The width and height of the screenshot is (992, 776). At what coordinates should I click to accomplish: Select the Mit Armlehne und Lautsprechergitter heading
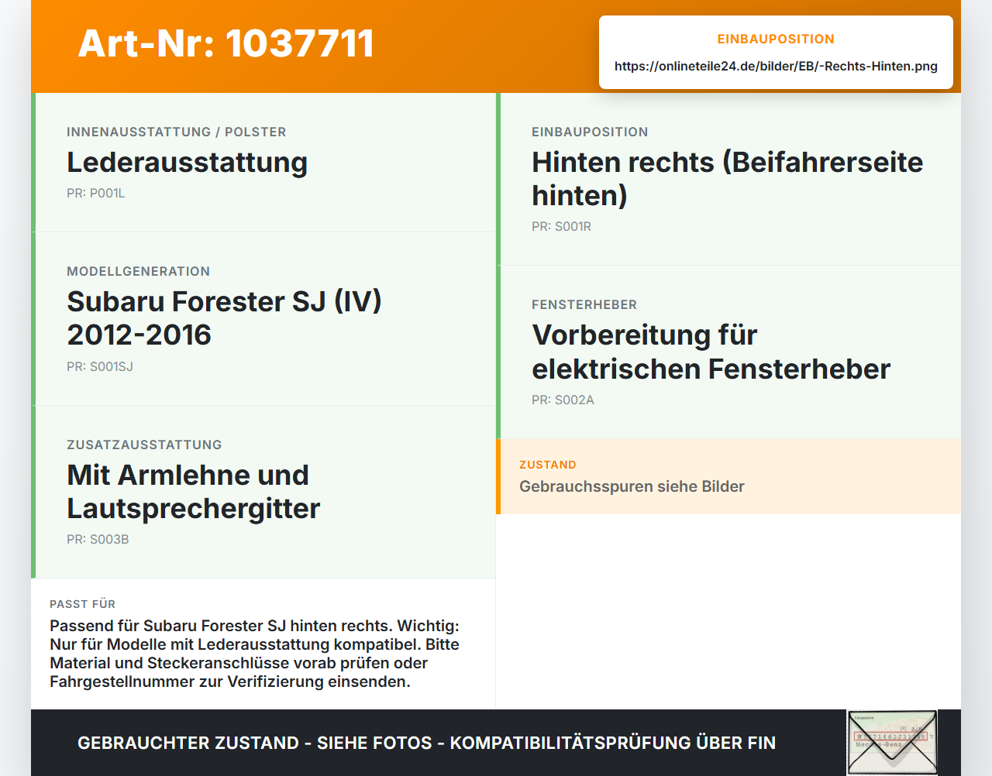[x=193, y=491]
